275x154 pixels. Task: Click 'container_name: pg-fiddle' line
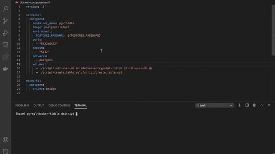point(53,23)
